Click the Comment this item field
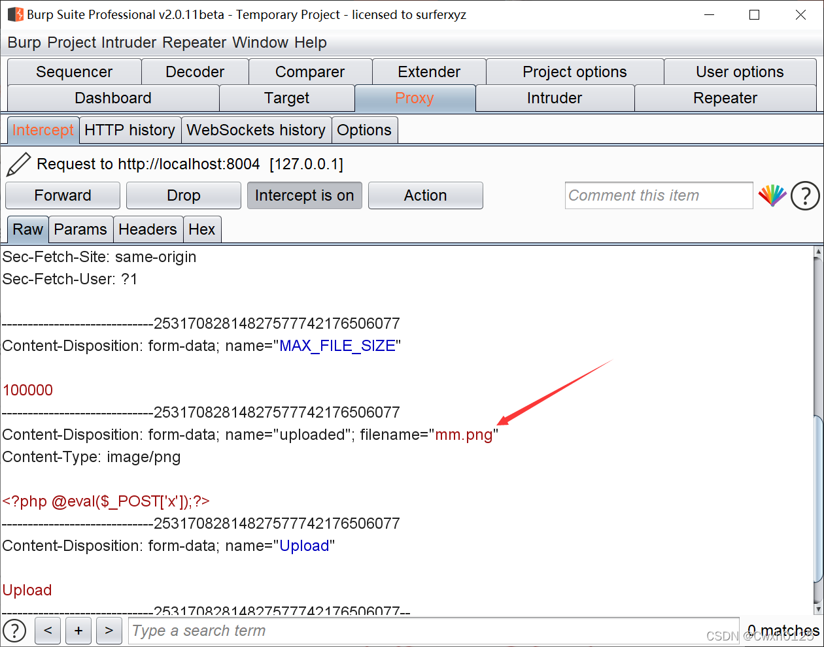This screenshot has width=824, height=647. tap(659, 195)
